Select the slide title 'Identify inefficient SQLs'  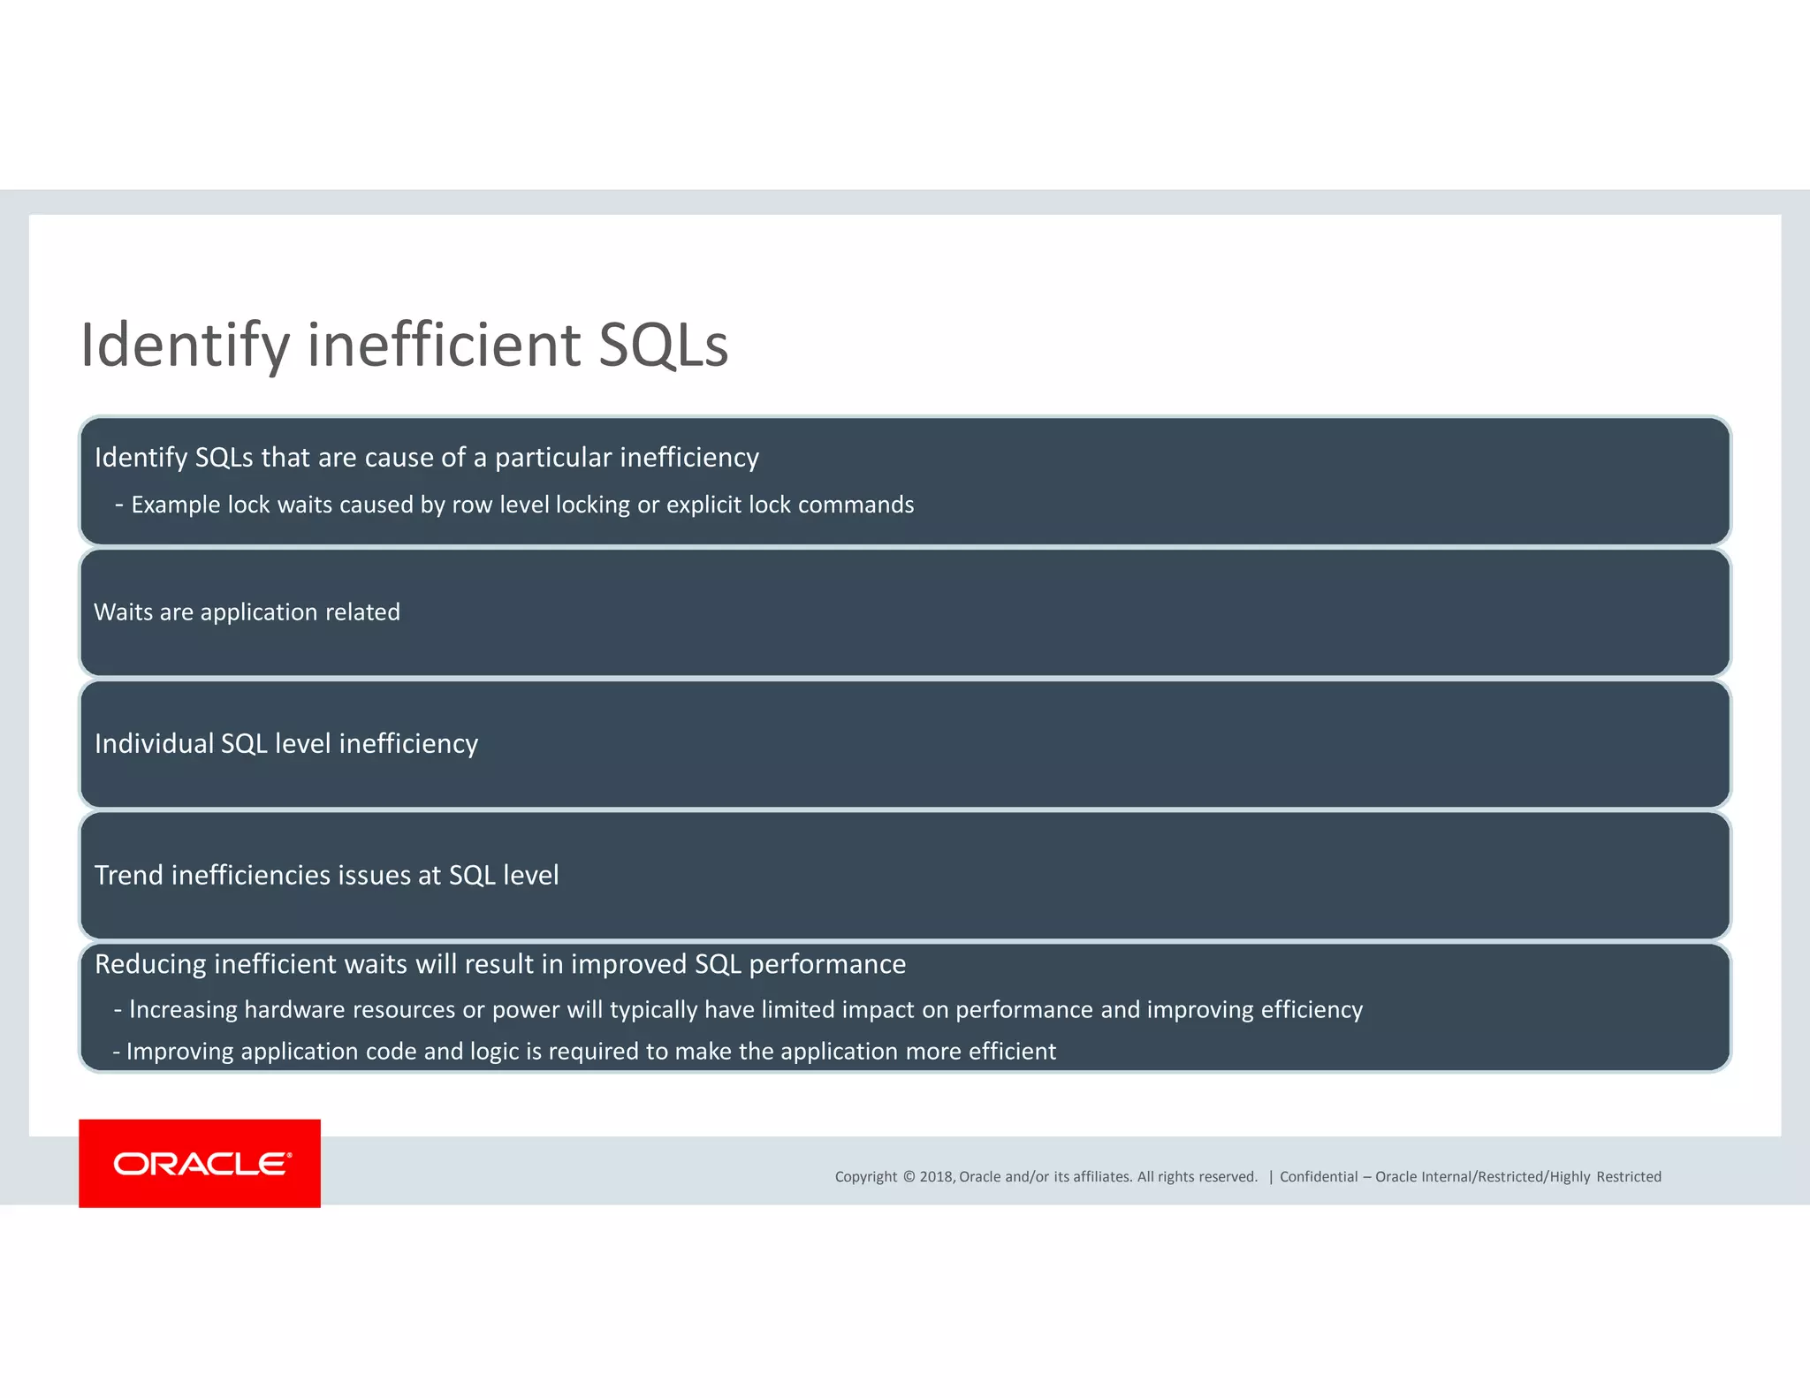pyautogui.click(x=405, y=345)
